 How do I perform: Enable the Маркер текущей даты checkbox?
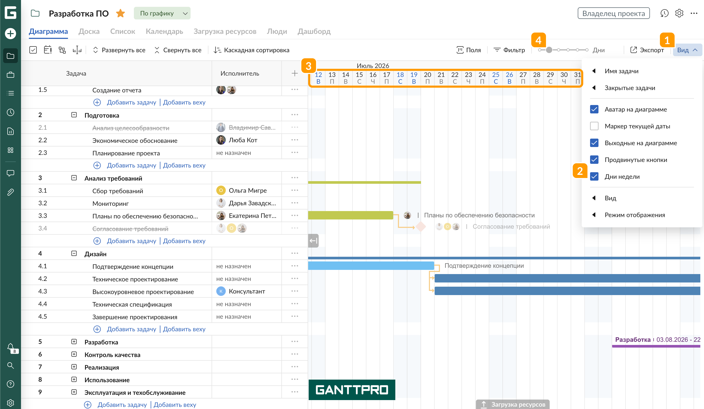click(594, 126)
